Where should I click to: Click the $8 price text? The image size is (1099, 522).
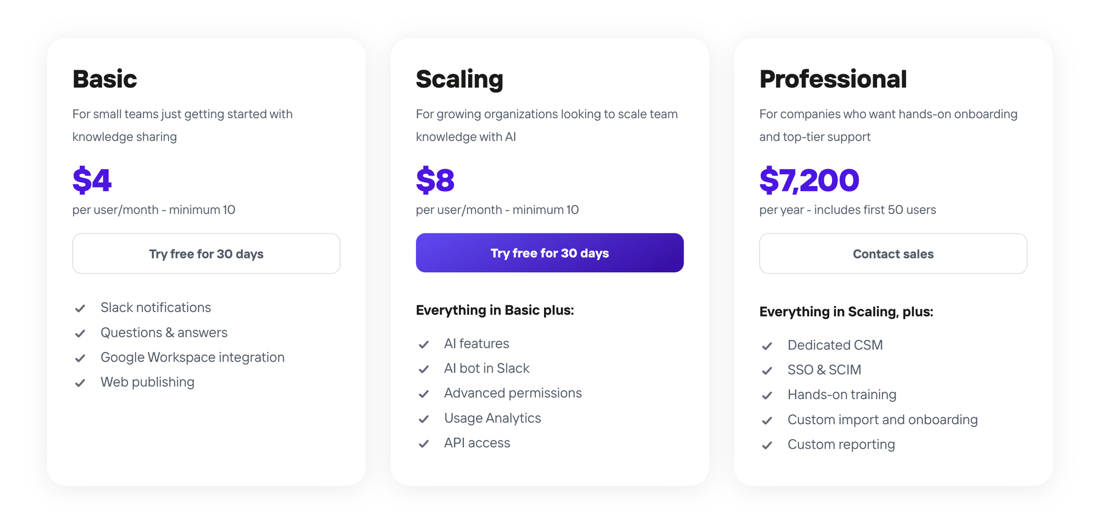point(435,180)
